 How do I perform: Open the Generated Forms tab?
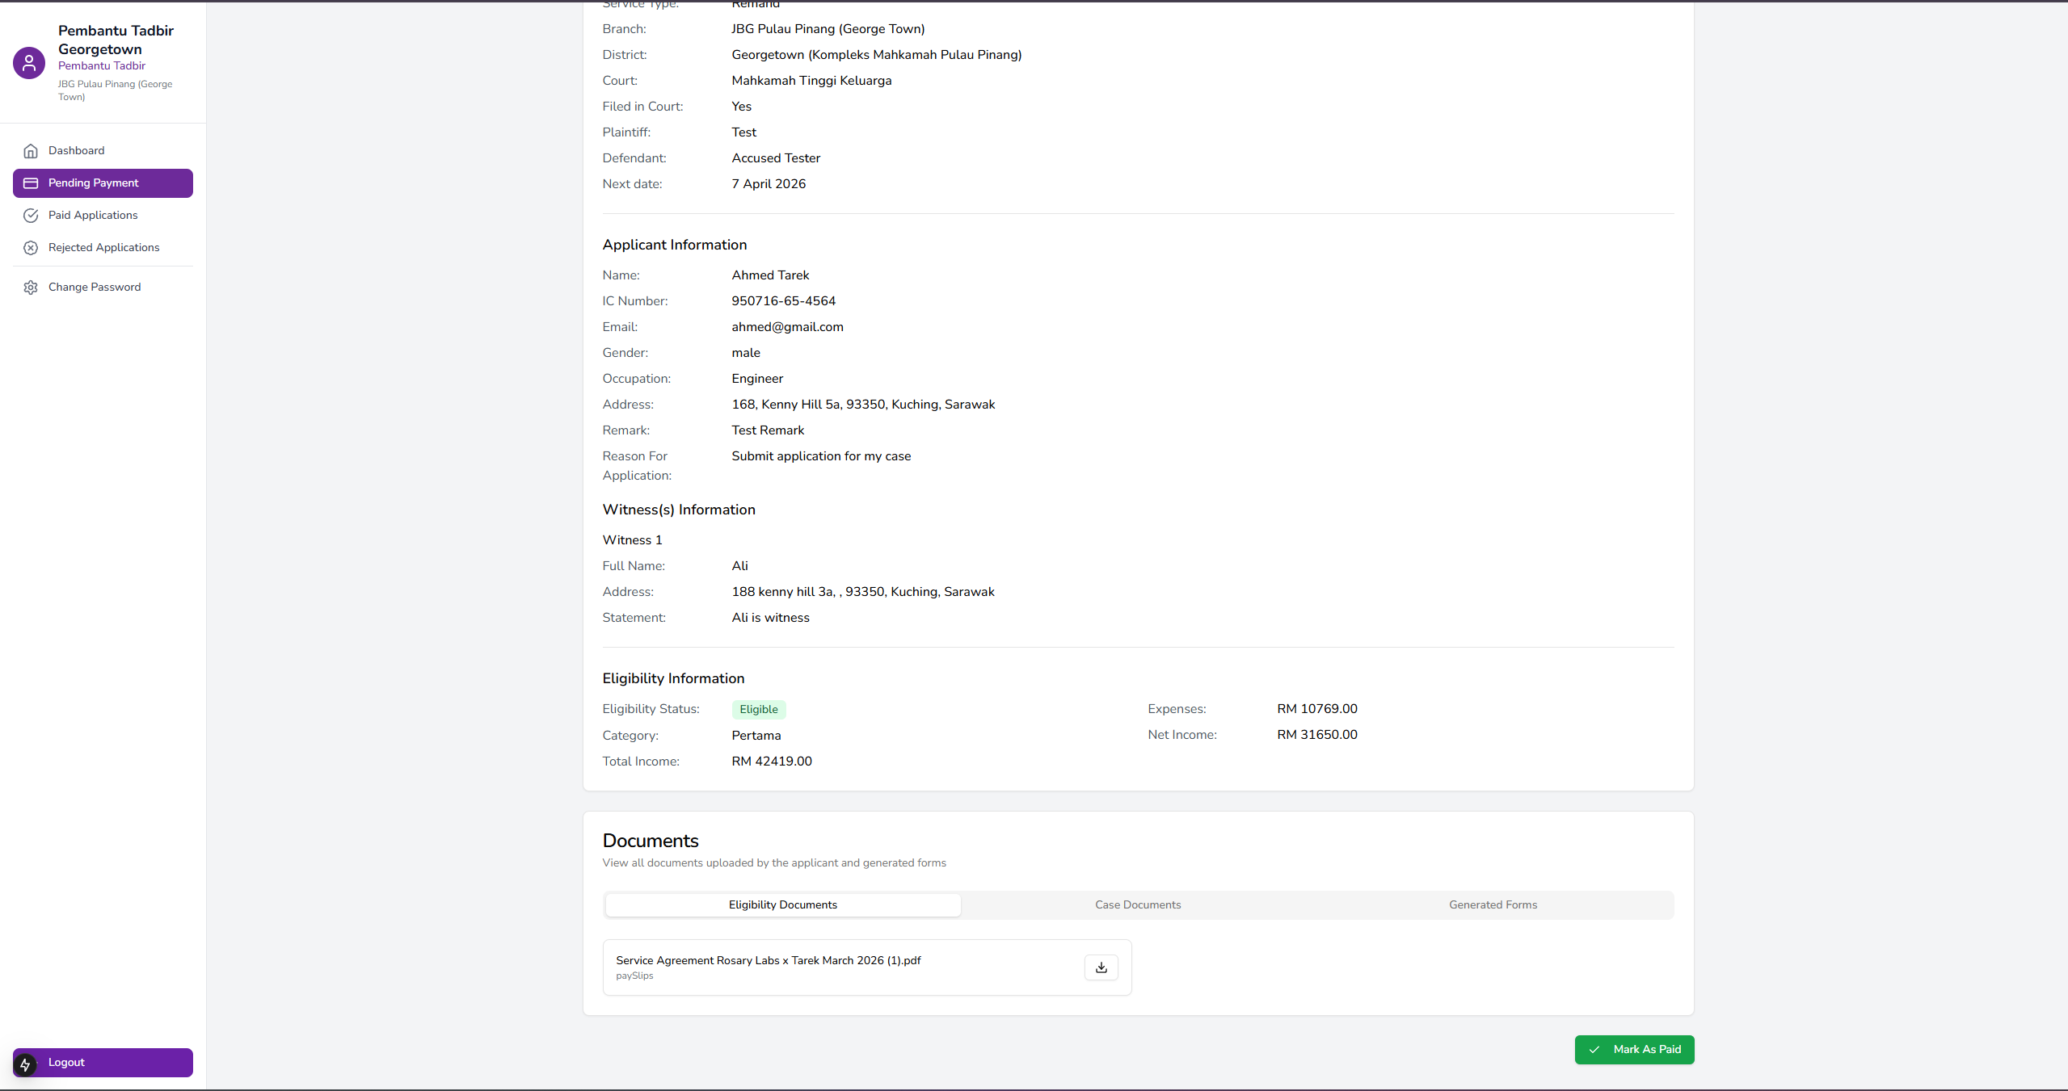click(x=1492, y=904)
